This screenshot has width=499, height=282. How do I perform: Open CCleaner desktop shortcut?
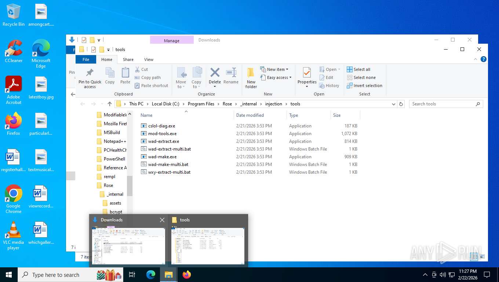14,51
